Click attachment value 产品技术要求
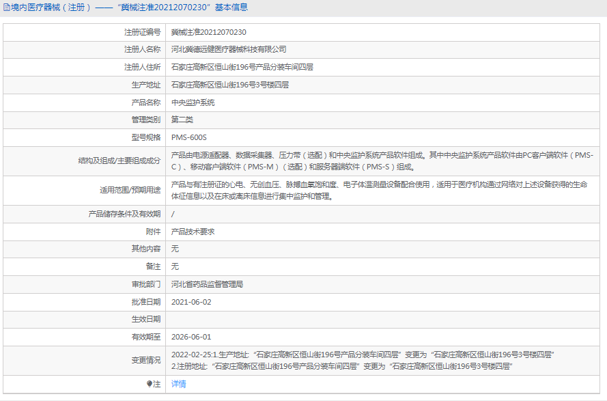Screen dimensions: 607x401 193,232
